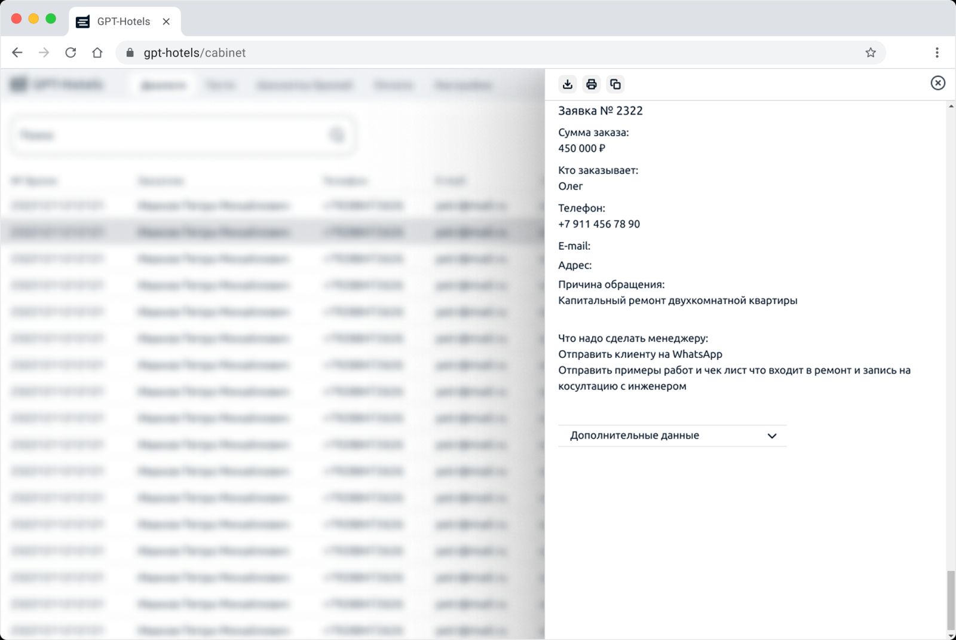Close the request details panel

click(x=937, y=83)
